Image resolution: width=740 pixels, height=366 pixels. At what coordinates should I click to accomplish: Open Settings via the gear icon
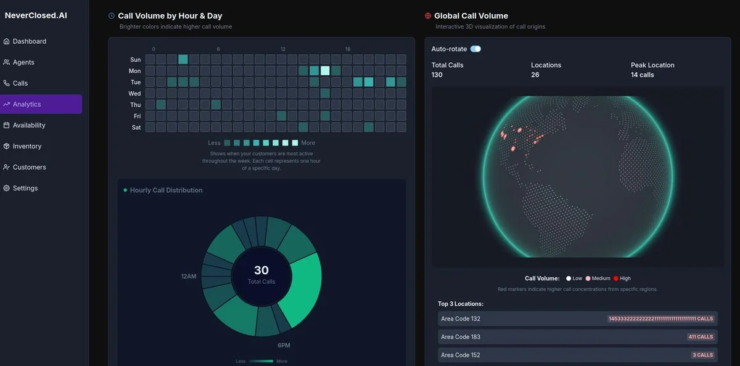pos(7,188)
